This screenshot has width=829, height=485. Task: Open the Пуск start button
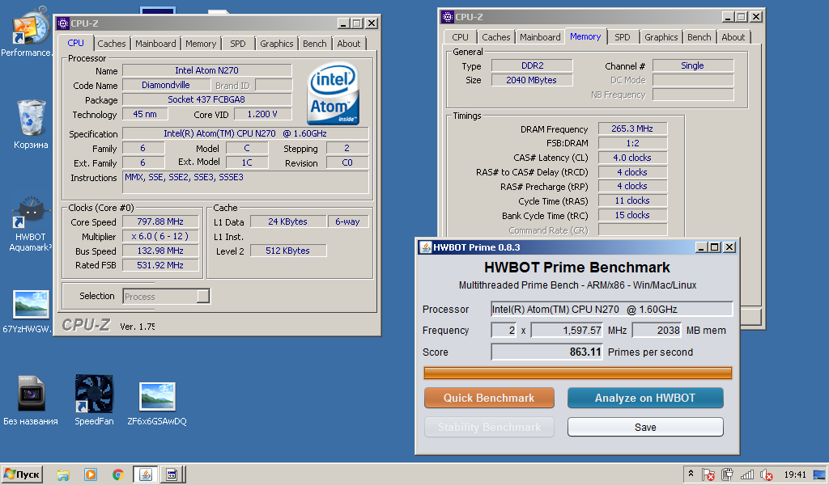pos(22,474)
